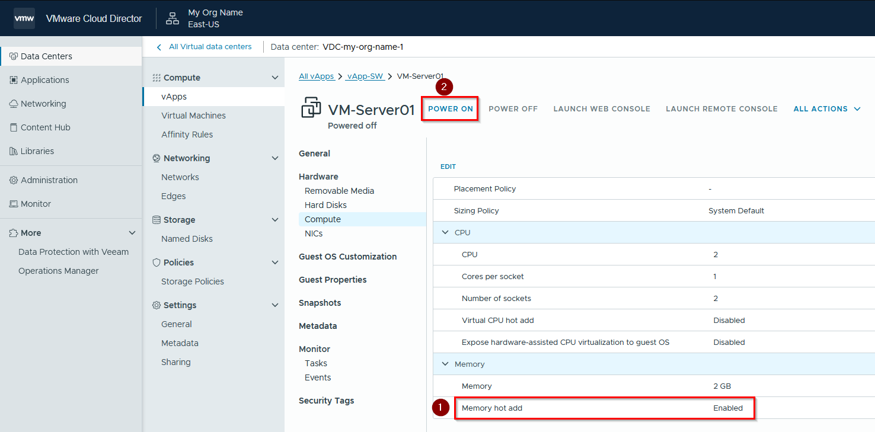Click the Administration gear icon
Image resolution: width=875 pixels, height=432 pixels.
pos(14,180)
